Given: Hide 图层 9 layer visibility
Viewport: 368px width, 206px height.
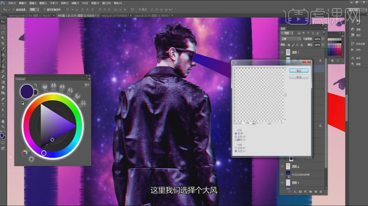Looking at the screenshot, I should (x=283, y=183).
